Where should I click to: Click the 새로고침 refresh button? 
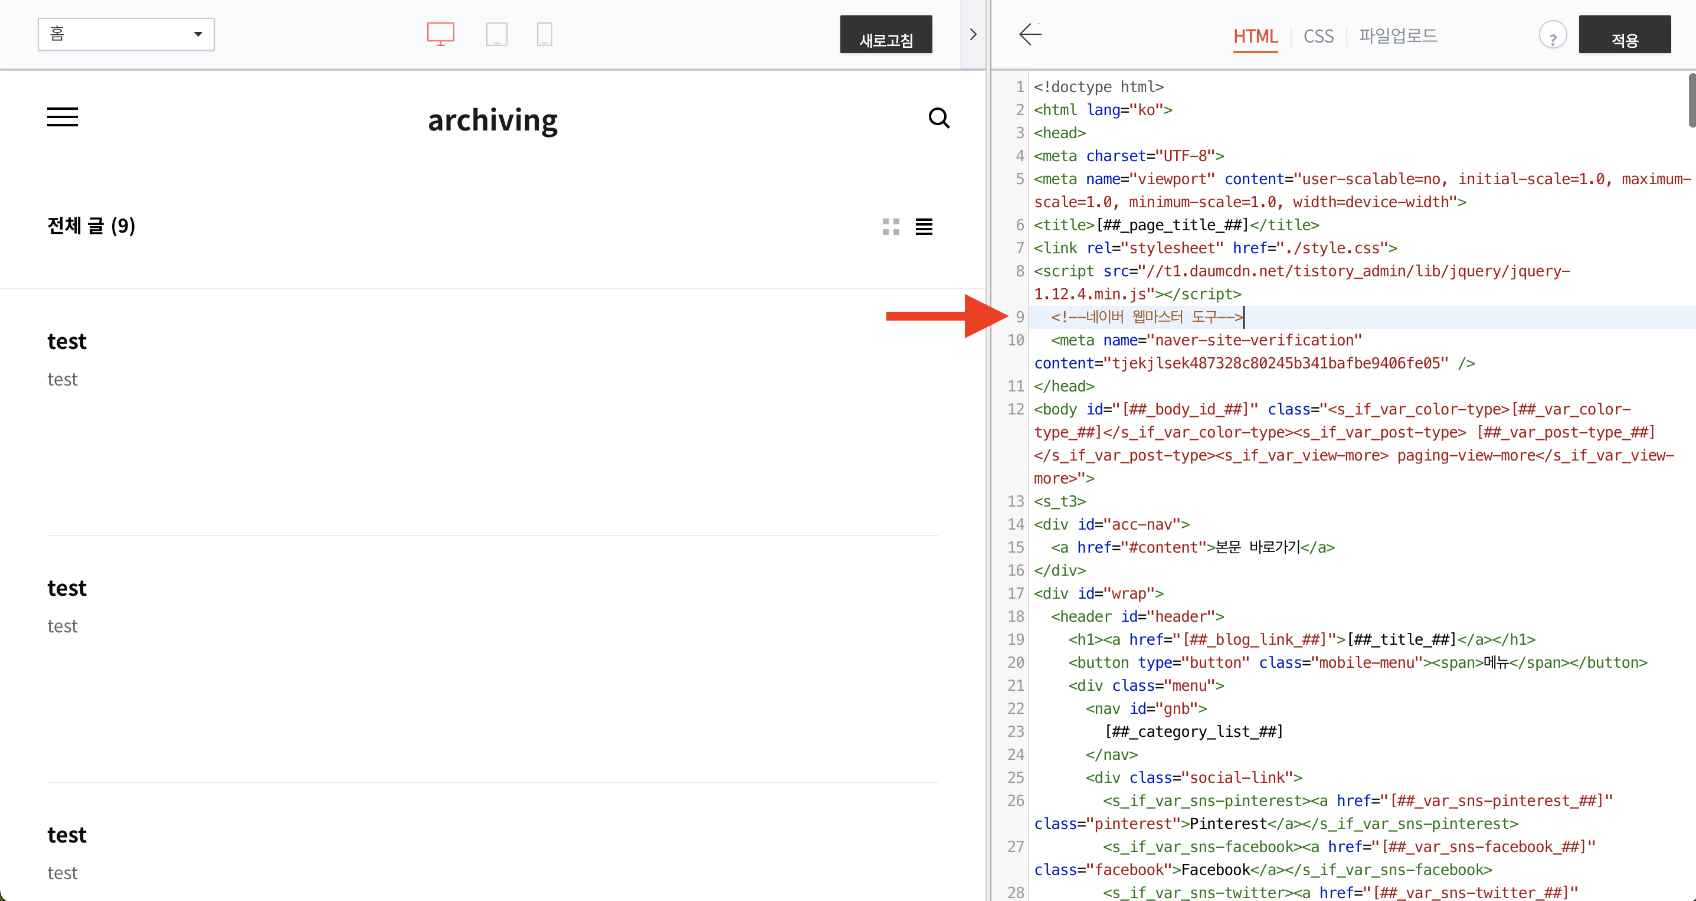click(x=886, y=35)
